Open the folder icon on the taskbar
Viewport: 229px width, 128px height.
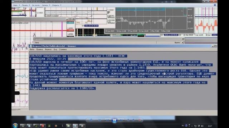68,126
